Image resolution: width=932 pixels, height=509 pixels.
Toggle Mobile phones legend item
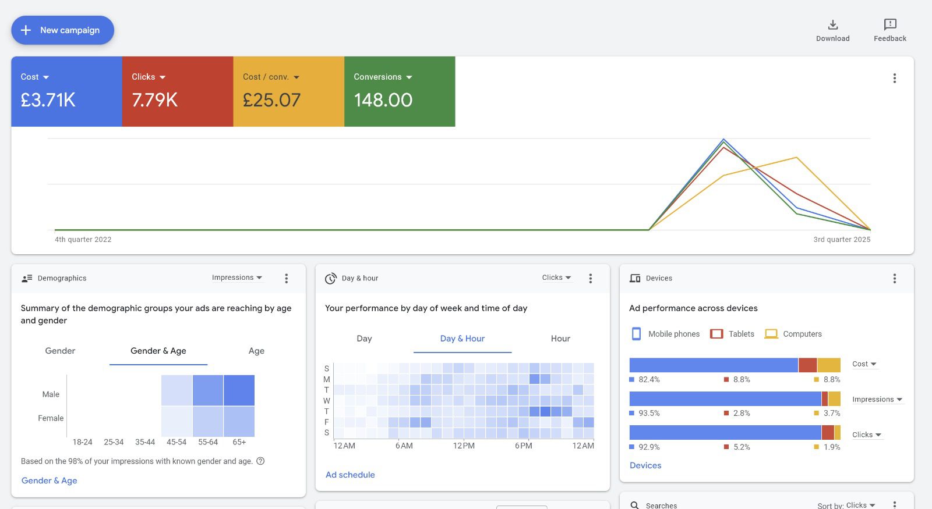pyautogui.click(x=665, y=334)
